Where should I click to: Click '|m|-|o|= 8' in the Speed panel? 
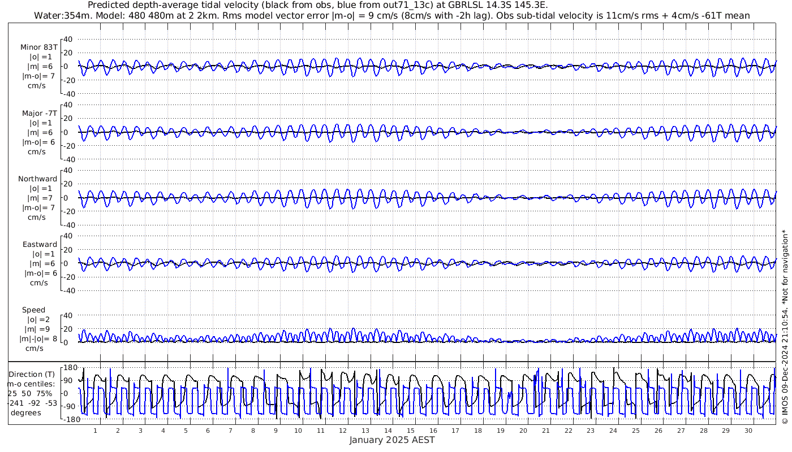[x=38, y=339]
